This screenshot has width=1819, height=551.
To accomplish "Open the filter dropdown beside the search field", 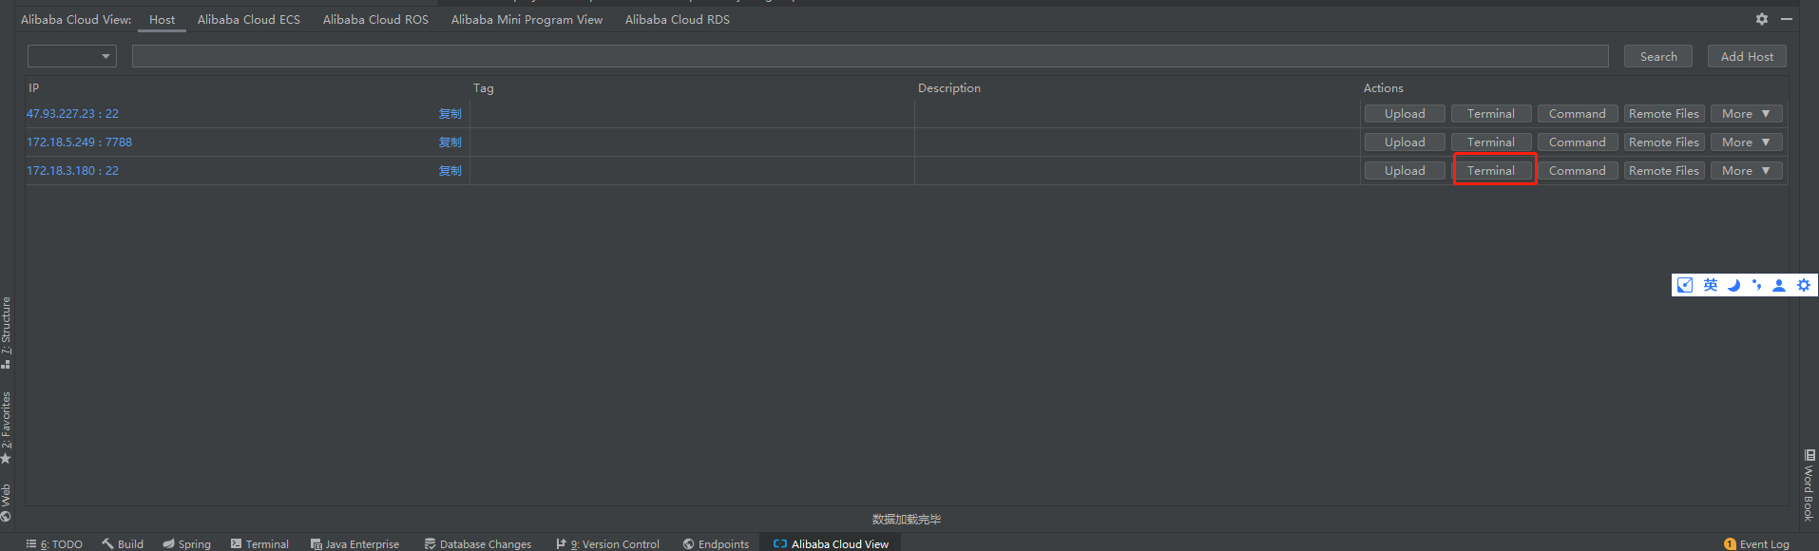I will pyautogui.click(x=72, y=56).
